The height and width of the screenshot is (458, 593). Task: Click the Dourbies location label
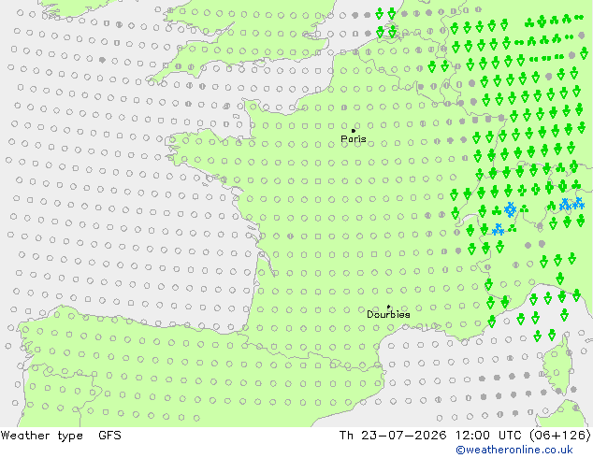[x=388, y=314]
